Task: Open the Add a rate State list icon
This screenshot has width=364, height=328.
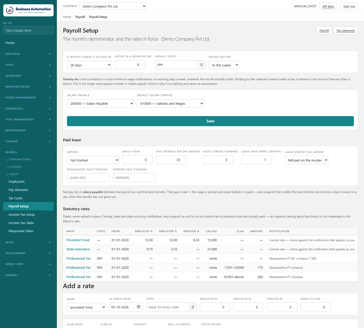Action: 193,307
